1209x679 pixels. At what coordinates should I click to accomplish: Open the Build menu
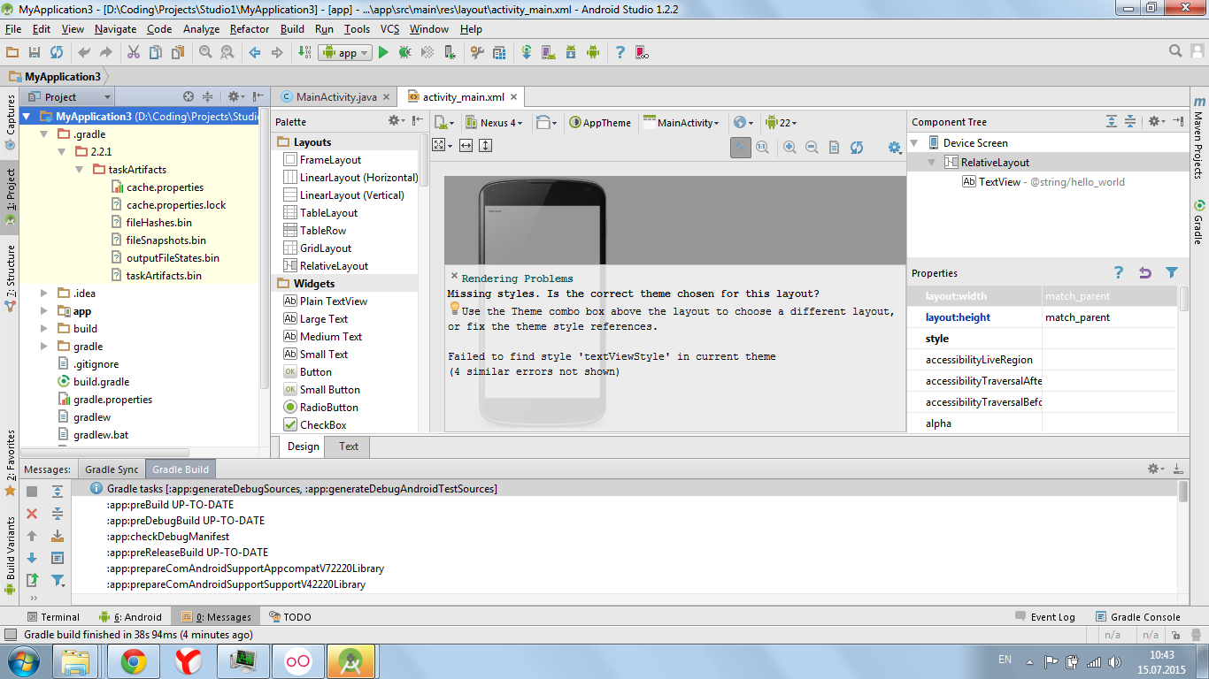[292, 29]
